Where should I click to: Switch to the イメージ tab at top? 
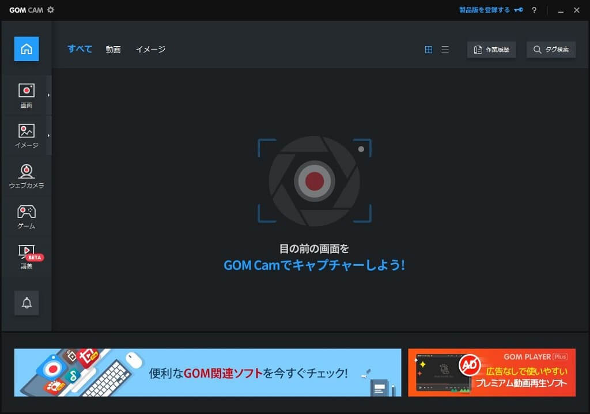point(150,50)
